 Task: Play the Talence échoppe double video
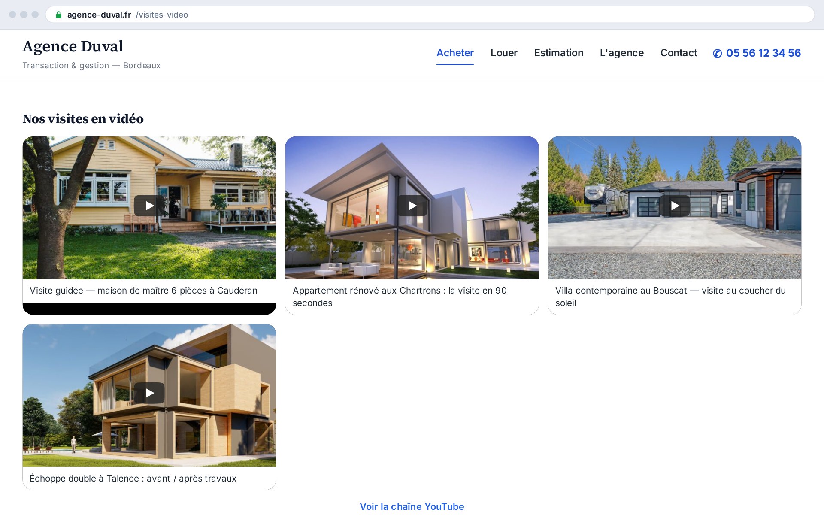click(x=149, y=393)
